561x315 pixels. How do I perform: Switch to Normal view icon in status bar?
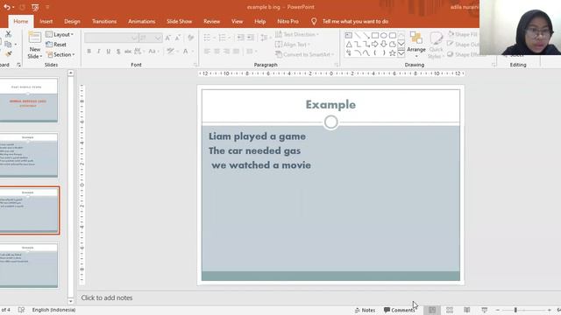pyautogui.click(x=432, y=310)
